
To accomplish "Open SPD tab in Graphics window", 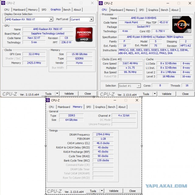I will click(44, 10).
